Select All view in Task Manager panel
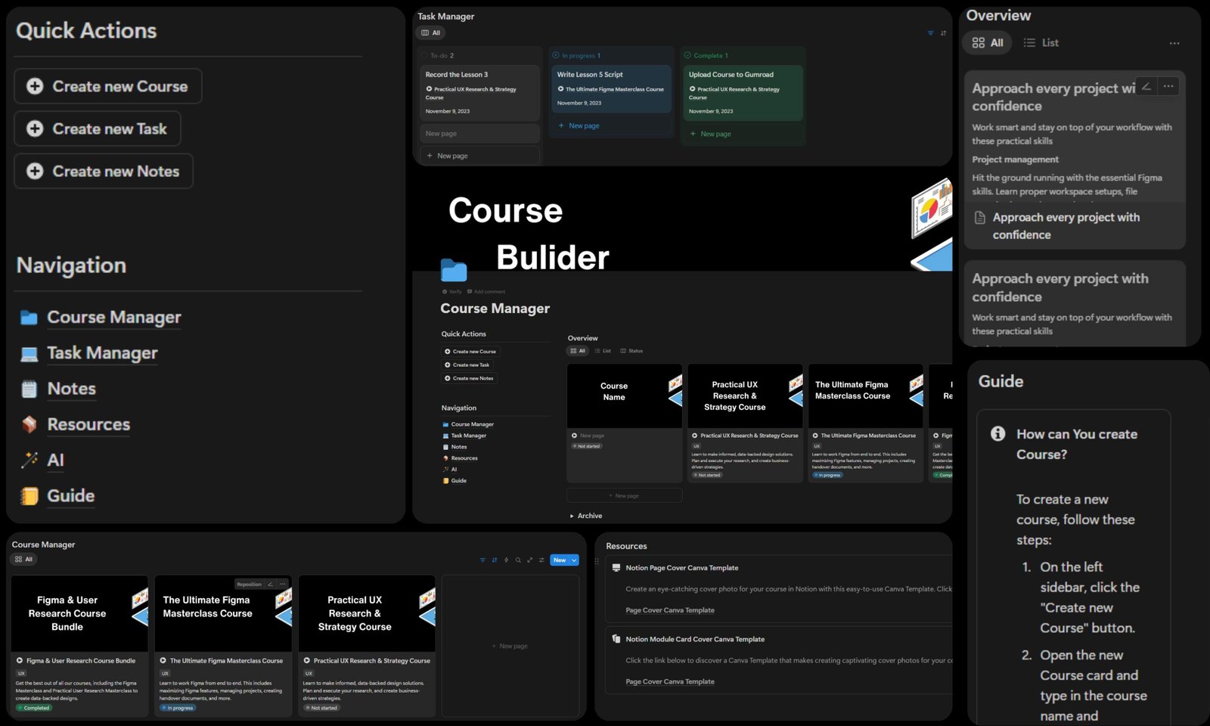This screenshot has width=1210, height=726. tap(430, 33)
